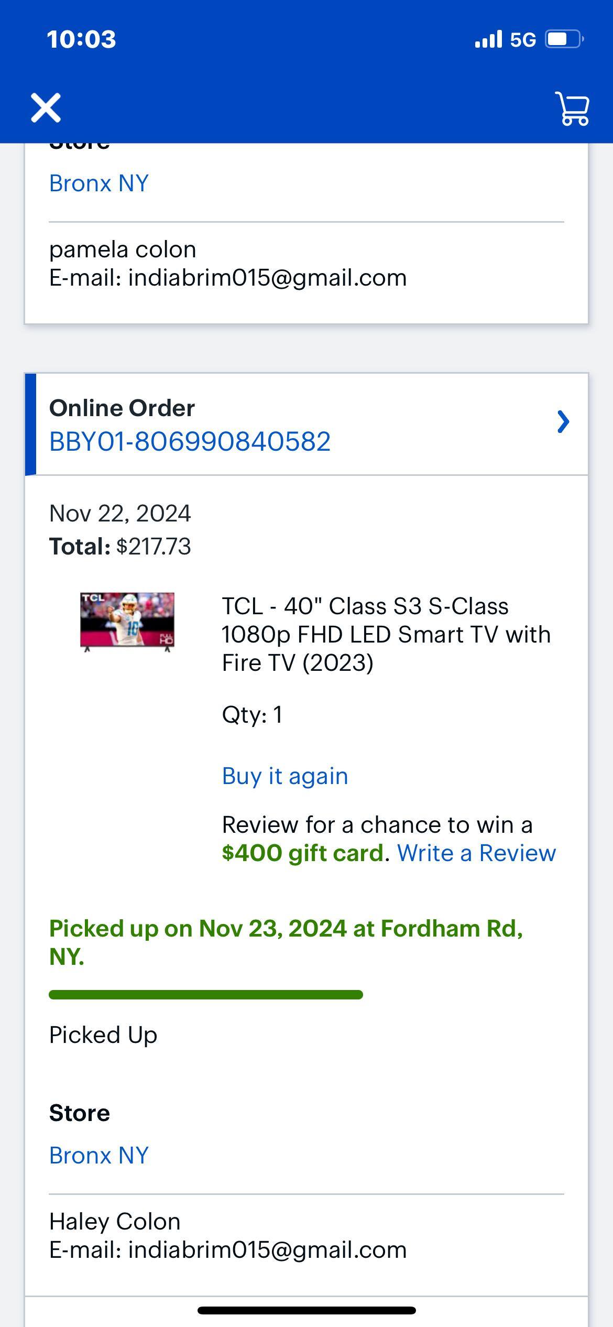Screen dimensions: 613x1327
Task: Select the name Haley Colon
Action: pos(114,1221)
